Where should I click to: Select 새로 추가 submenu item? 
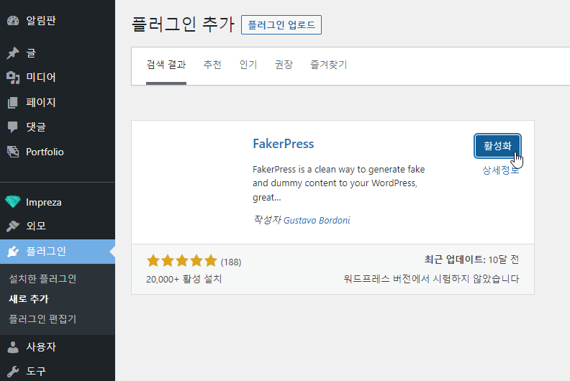29,299
